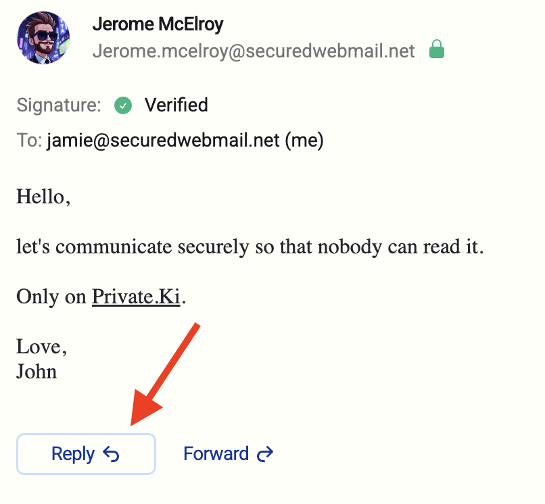This screenshot has height=504, width=545.
Task: Click the (me) text beside recipient
Action: (x=304, y=141)
